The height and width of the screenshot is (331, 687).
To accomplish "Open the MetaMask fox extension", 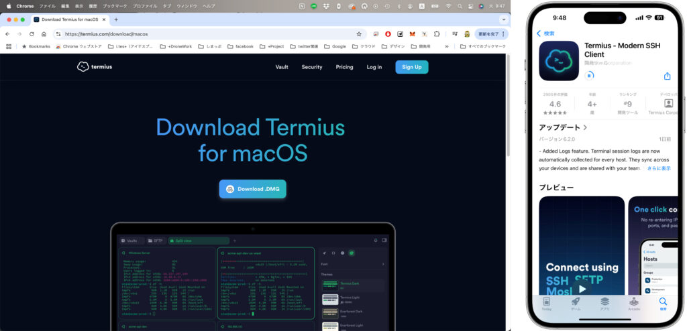I will (x=413, y=34).
